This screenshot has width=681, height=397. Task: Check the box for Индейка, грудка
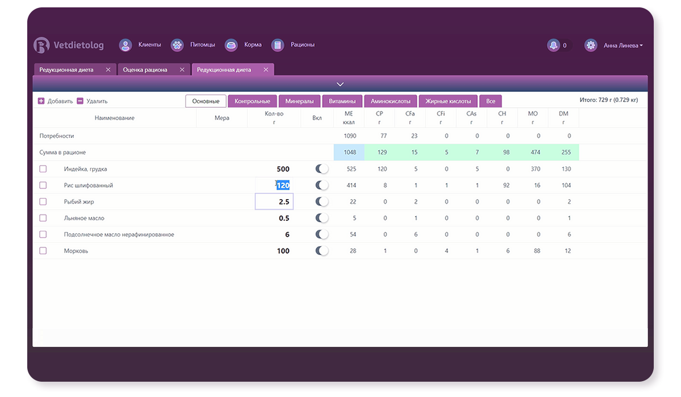[x=43, y=169]
